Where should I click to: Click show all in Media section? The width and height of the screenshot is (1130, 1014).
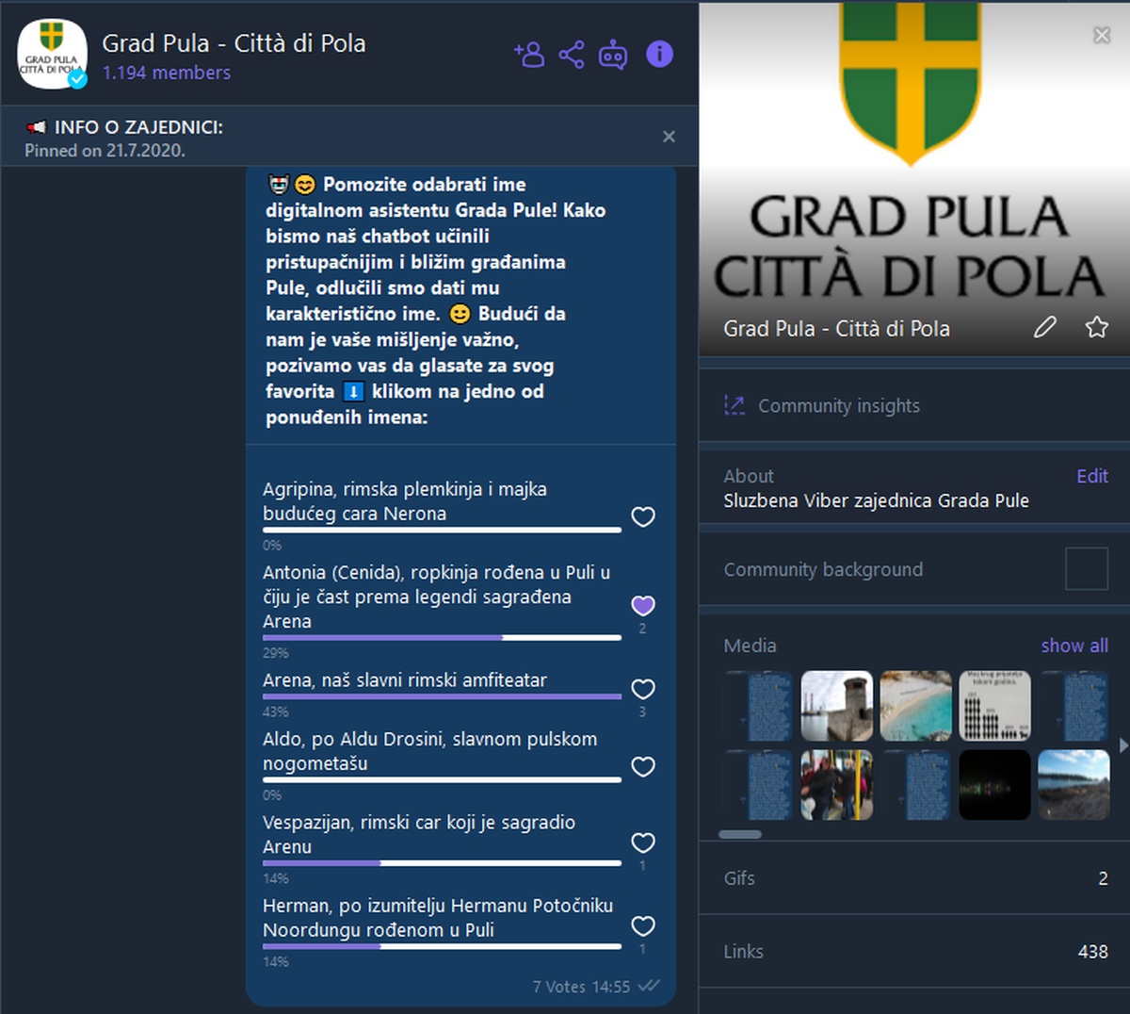coord(1074,646)
